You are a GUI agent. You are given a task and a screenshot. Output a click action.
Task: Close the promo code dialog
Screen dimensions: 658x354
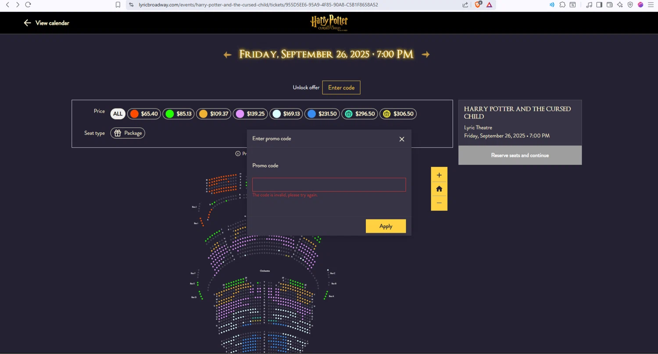(402, 139)
